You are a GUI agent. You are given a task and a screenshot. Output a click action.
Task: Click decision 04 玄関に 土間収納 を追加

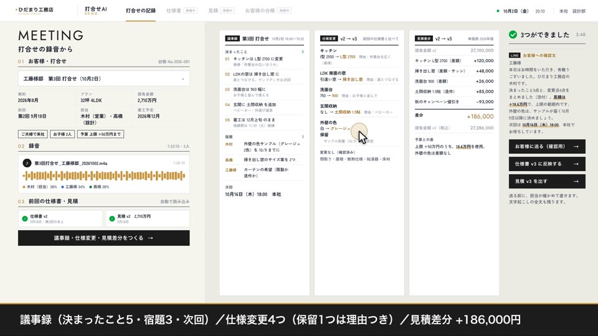click(264, 108)
